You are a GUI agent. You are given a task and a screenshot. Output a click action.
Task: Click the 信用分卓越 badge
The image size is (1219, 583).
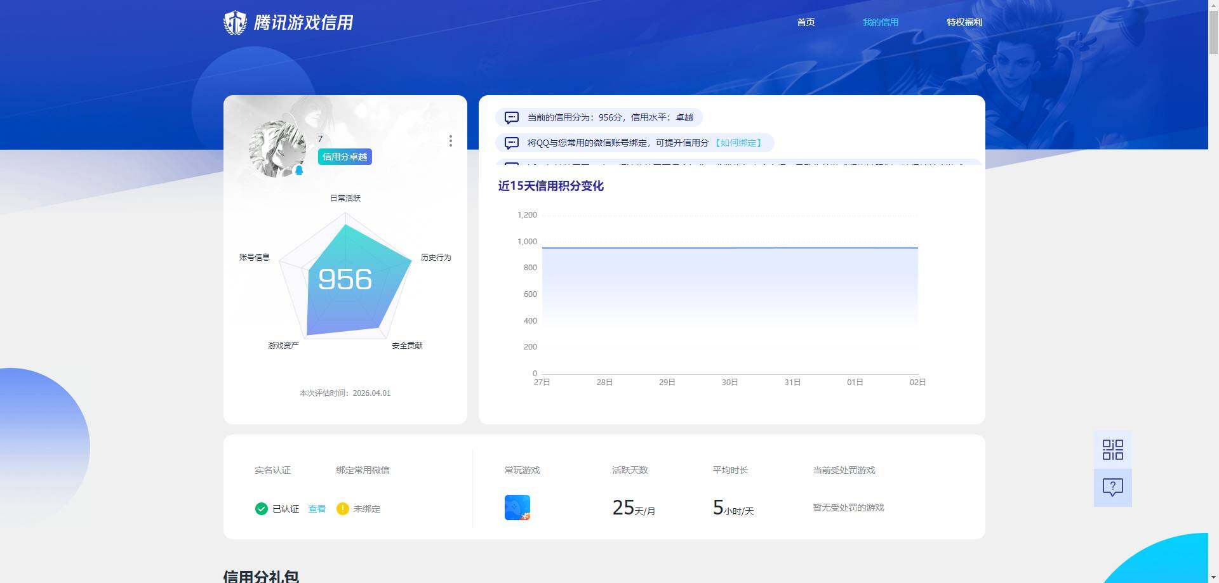(x=345, y=157)
